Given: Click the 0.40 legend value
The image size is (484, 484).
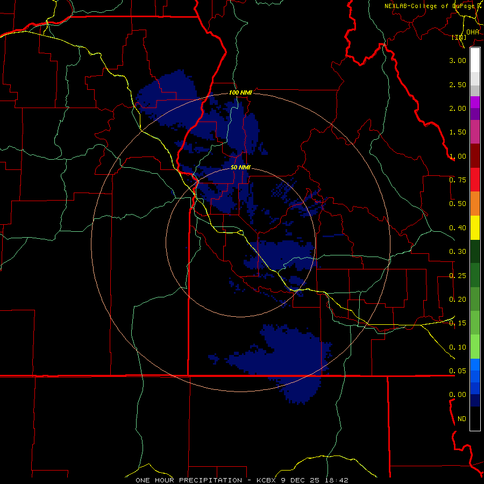Looking at the screenshot, I should click(x=458, y=228).
